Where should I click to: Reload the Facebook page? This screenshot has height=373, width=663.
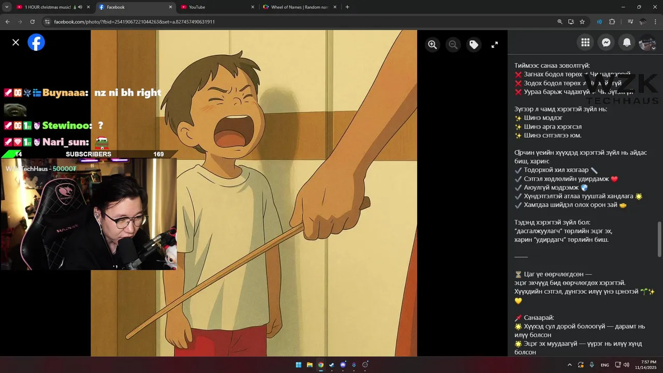click(x=32, y=22)
